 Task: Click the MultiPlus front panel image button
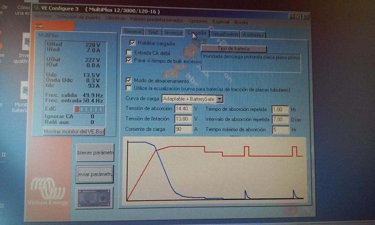coord(94,198)
